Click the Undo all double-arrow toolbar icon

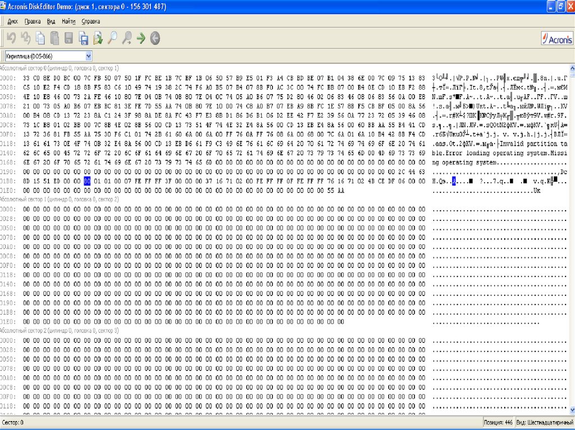(26, 38)
